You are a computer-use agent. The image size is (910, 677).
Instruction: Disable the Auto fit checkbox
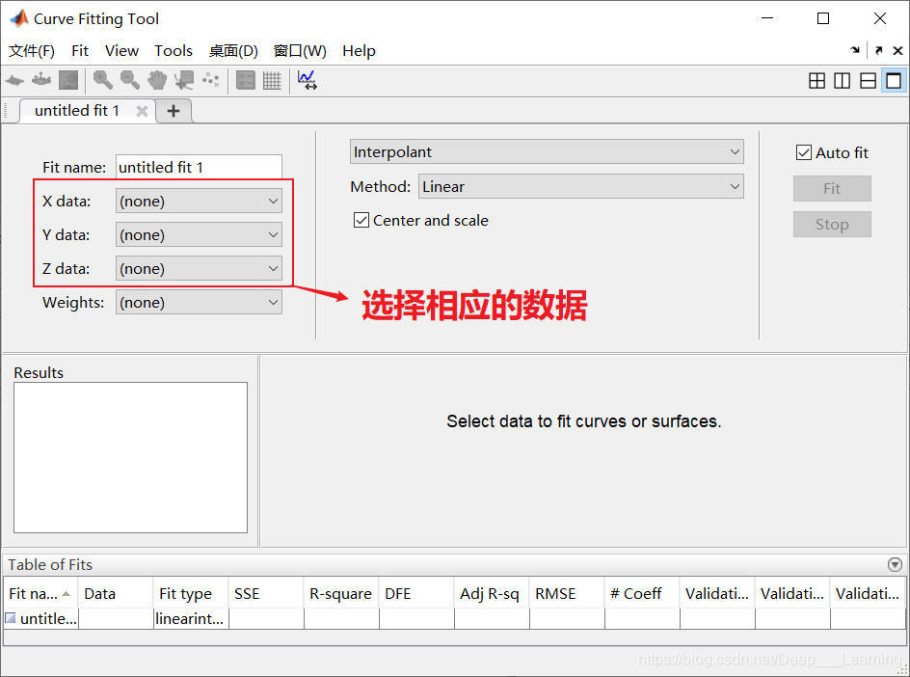point(804,152)
